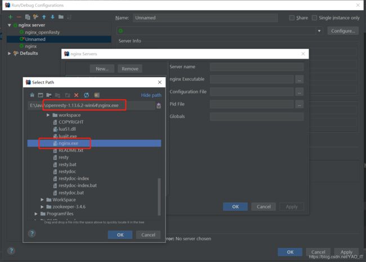Browse for Pid File with ellipsis button

coord(299,104)
